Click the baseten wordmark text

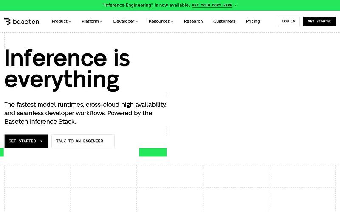coord(26,22)
